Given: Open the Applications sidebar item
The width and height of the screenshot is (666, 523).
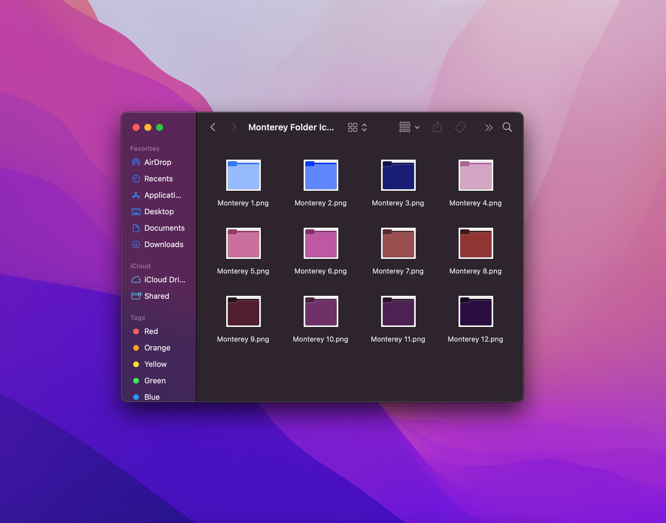Looking at the screenshot, I should coord(162,195).
